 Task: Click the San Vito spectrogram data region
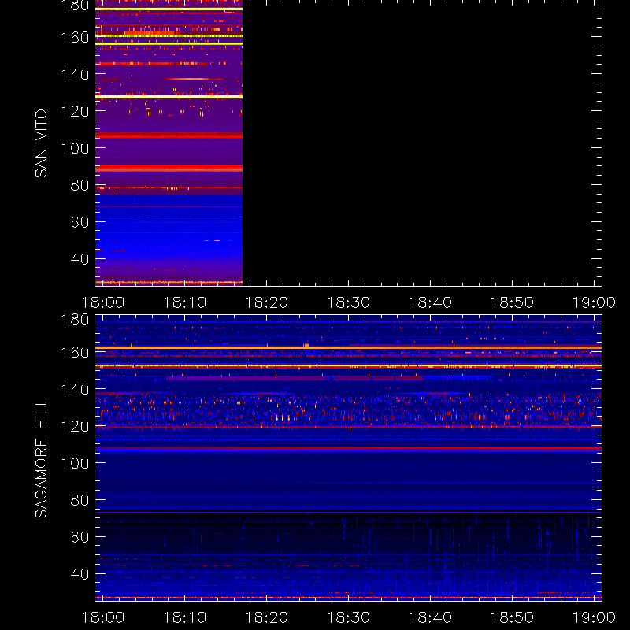[x=169, y=143]
